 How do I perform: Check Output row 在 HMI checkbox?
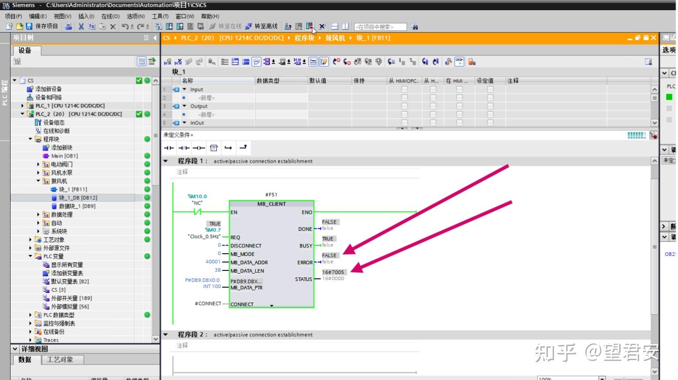pos(460,106)
